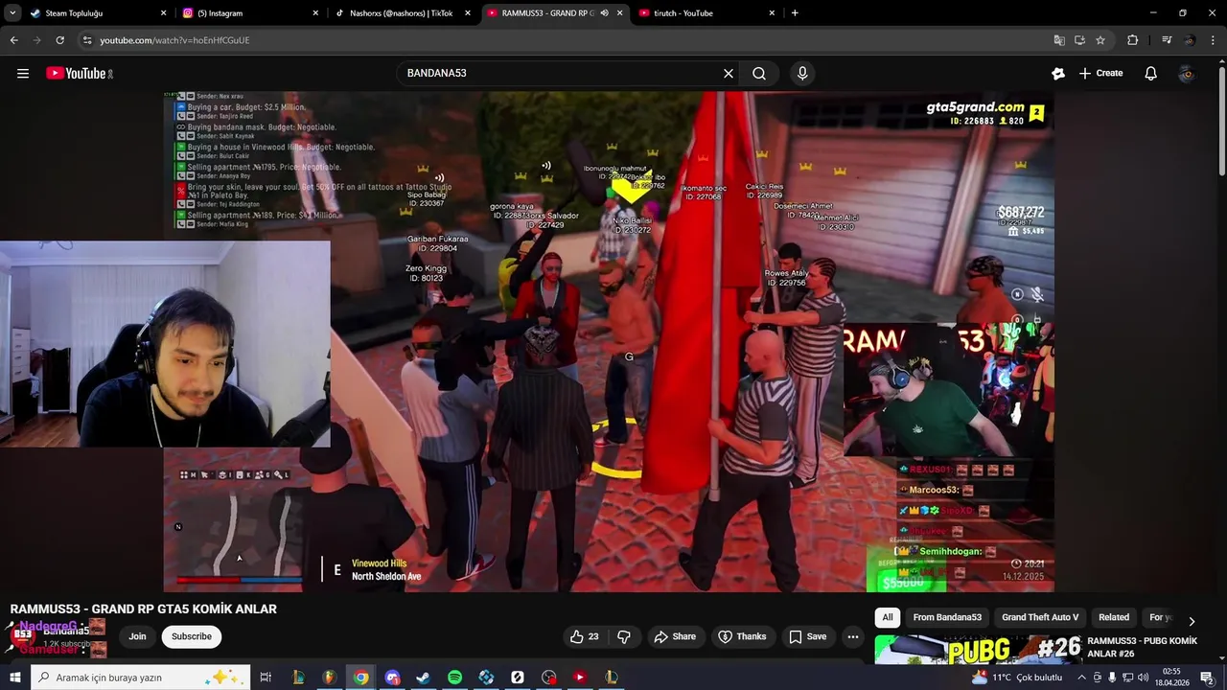Reload the current page

tap(59, 40)
